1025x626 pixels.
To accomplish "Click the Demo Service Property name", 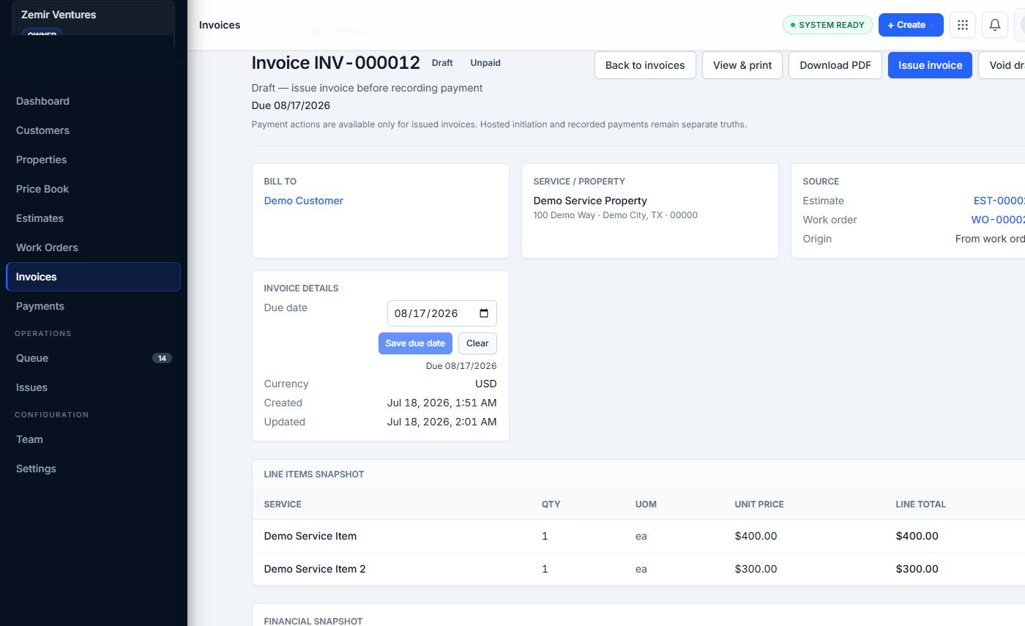I will (x=590, y=201).
